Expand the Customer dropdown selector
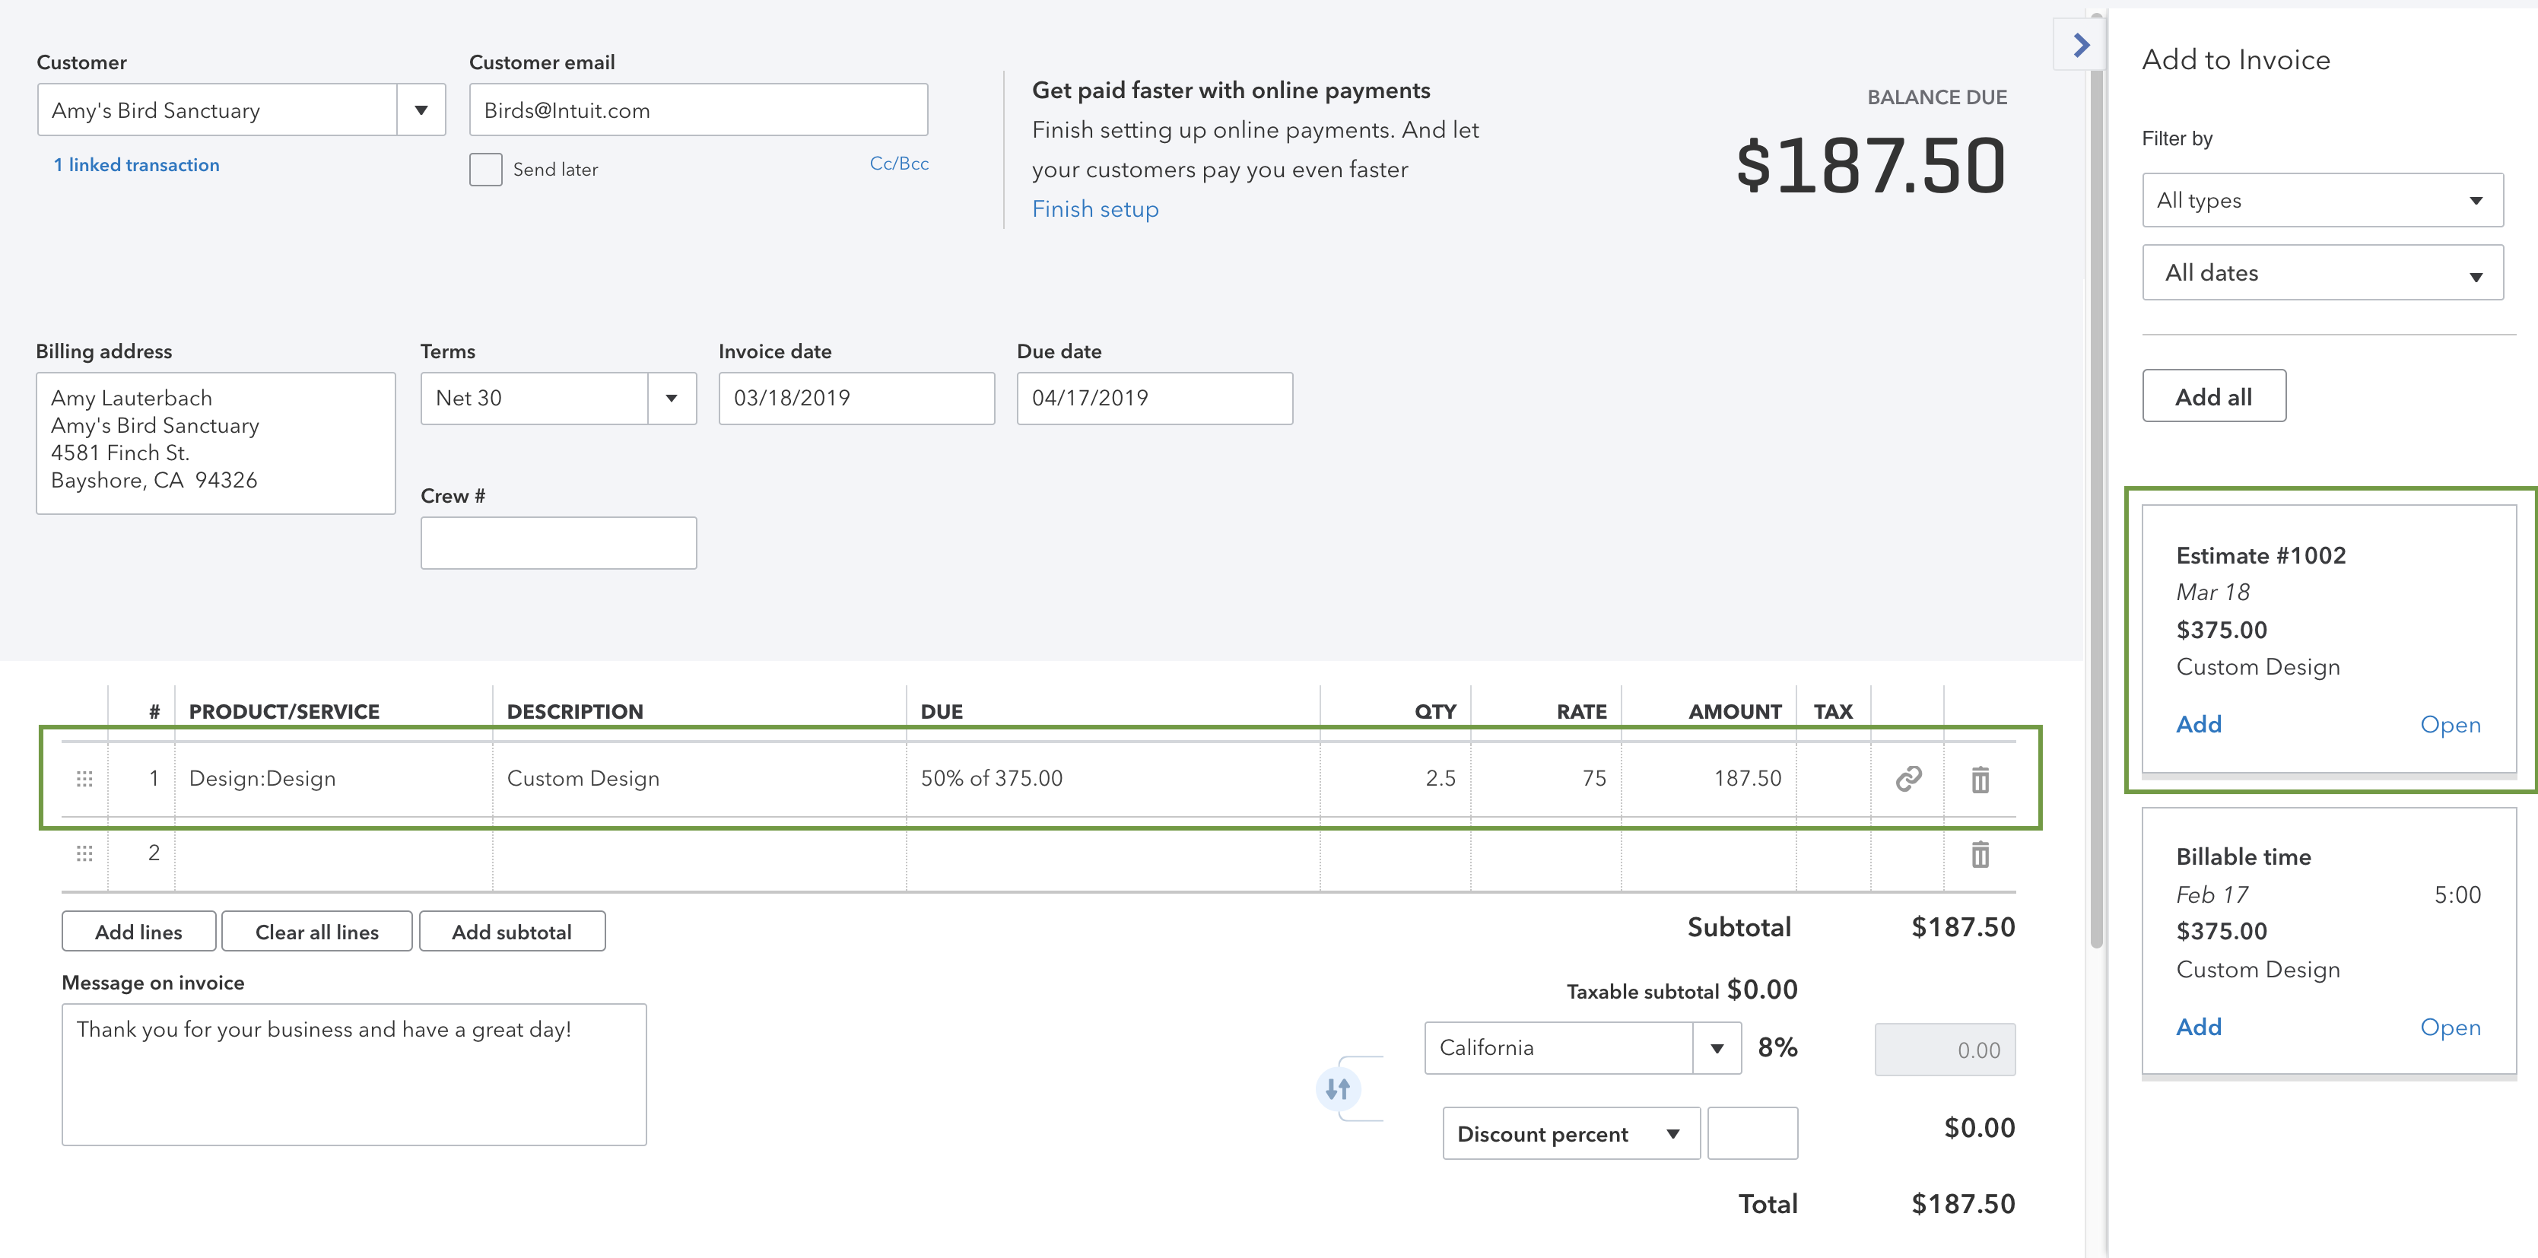The height and width of the screenshot is (1258, 2538). (x=418, y=110)
